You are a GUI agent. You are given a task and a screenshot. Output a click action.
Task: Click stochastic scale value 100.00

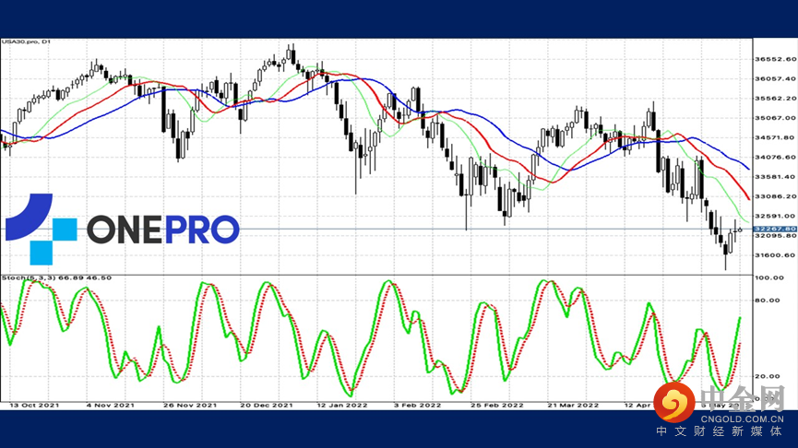pos(769,277)
